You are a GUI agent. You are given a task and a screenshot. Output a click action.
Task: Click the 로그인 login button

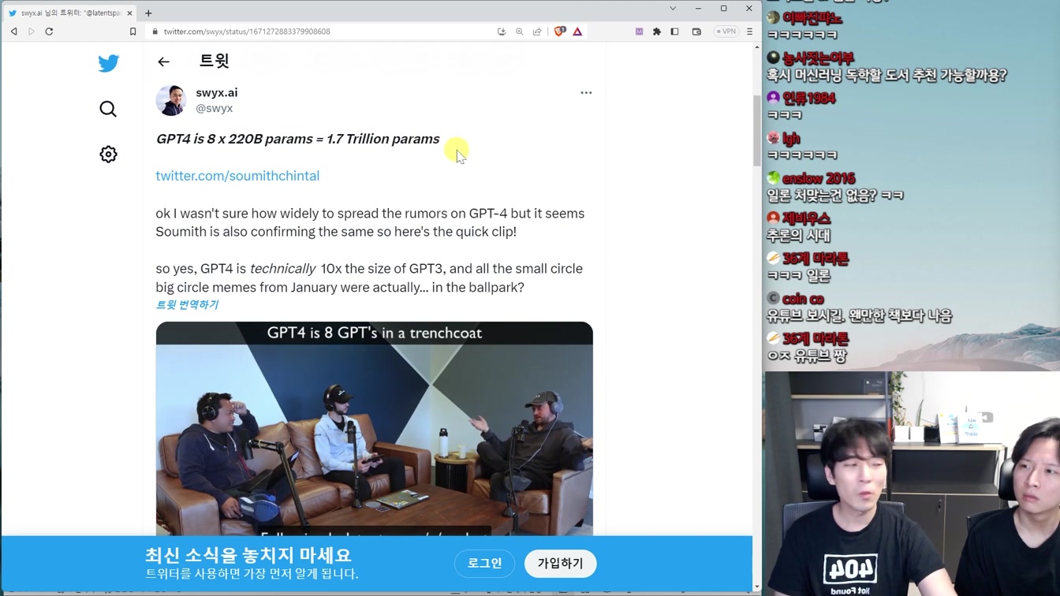484,564
